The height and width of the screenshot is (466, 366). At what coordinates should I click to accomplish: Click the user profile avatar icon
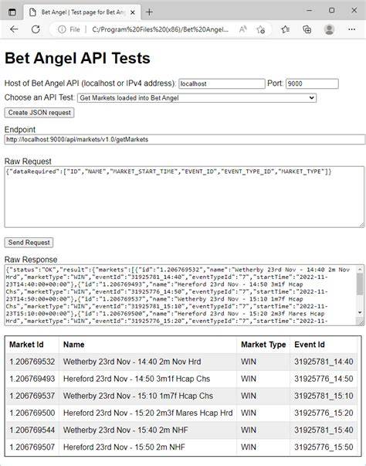point(329,29)
